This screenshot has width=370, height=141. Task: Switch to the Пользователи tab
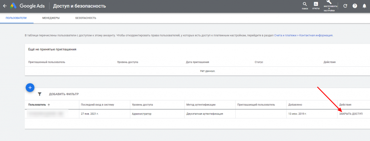tap(16, 18)
